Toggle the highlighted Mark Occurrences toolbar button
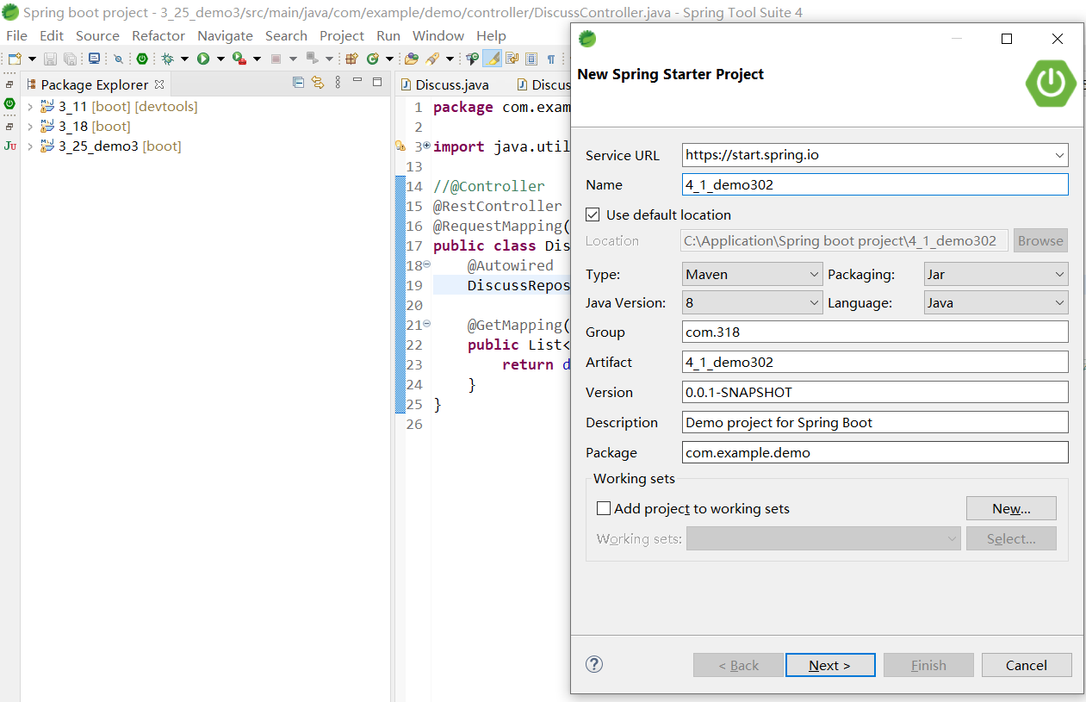 coord(492,59)
